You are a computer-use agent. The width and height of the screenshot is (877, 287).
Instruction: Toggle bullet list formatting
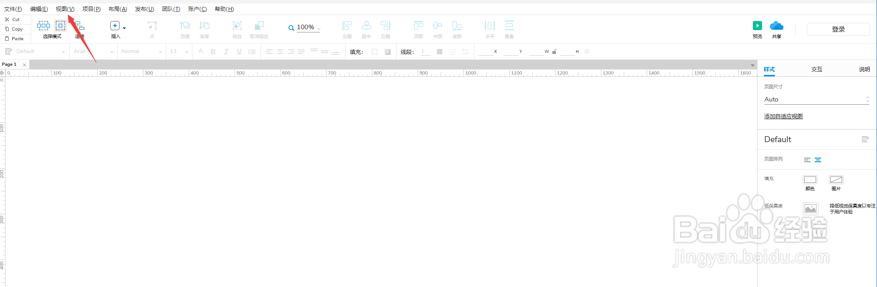[x=252, y=52]
